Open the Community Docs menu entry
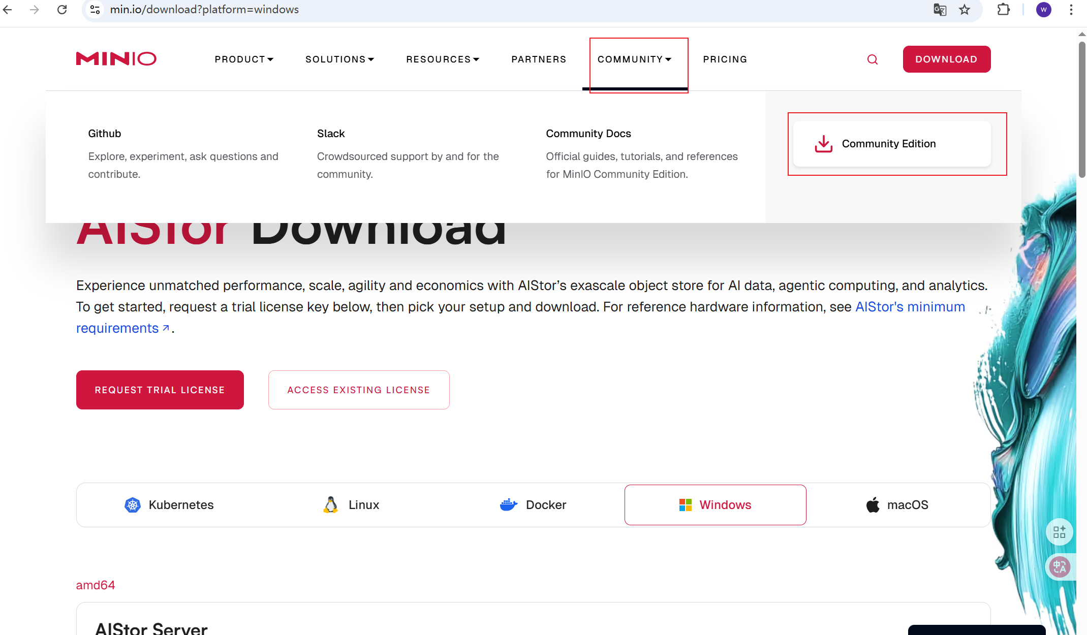 tap(588, 134)
